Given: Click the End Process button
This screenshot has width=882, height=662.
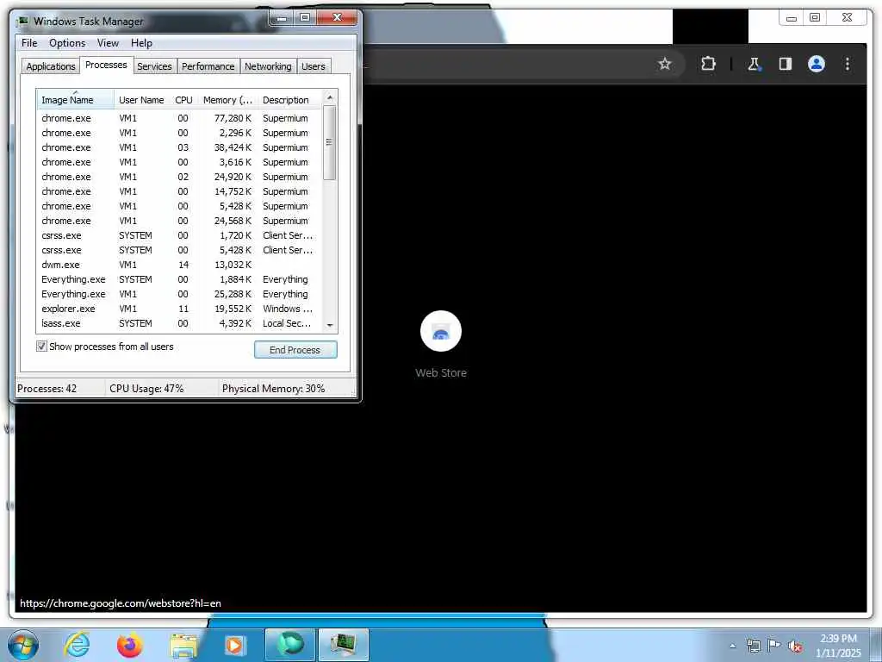Looking at the screenshot, I should 295,350.
